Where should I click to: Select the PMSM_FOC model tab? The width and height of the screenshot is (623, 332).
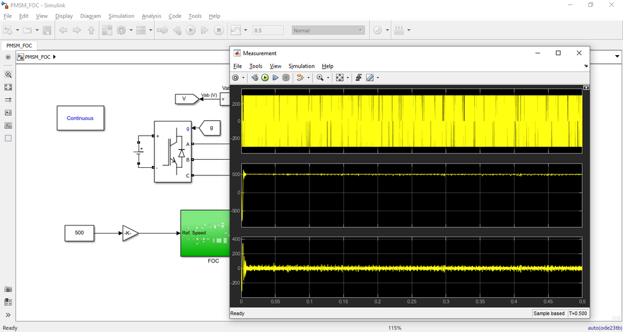tap(19, 46)
